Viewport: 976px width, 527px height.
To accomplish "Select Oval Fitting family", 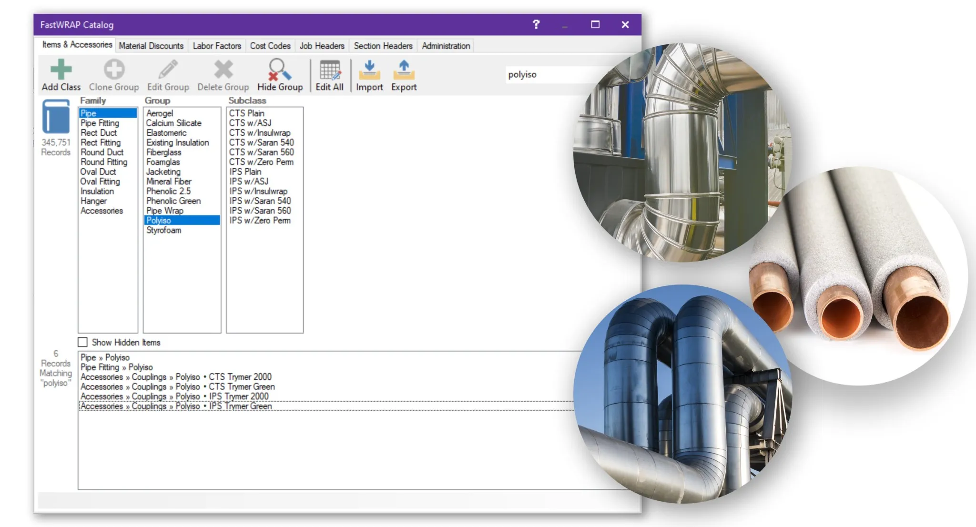I will pos(108,182).
